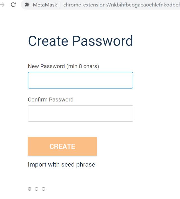Select the chrome-extension URL text
Viewport: 180px width, 199px height.
pos(121,5)
